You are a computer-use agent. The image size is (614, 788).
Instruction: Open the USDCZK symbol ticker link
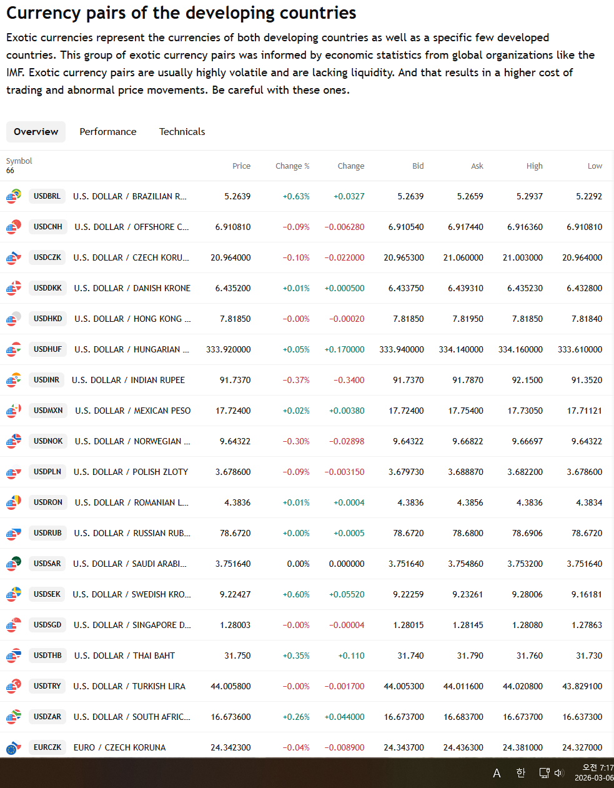click(x=47, y=257)
